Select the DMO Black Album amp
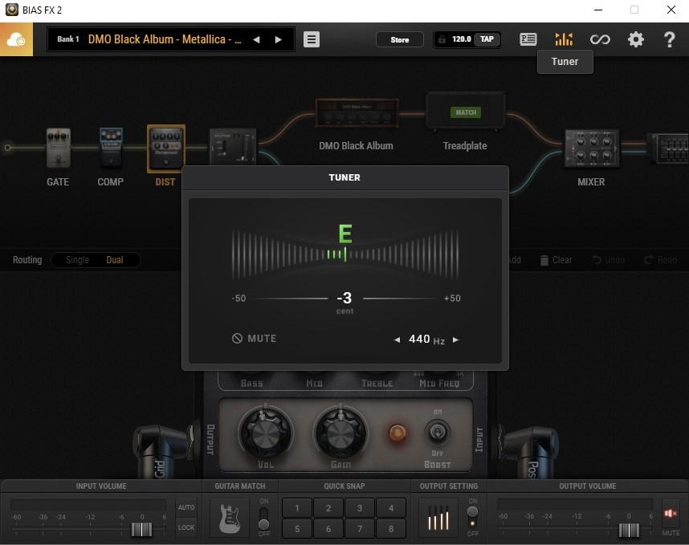Viewport: 689px width, 545px height. tap(357, 113)
